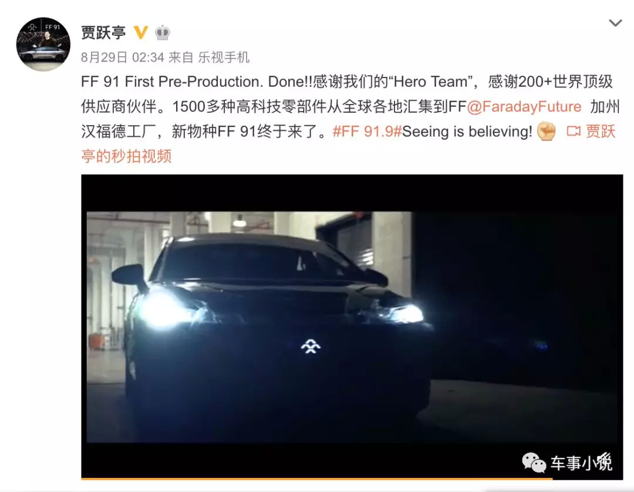Open the @FaradayFuture mention
The height and width of the screenshot is (492, 634).
pos(524,107)
